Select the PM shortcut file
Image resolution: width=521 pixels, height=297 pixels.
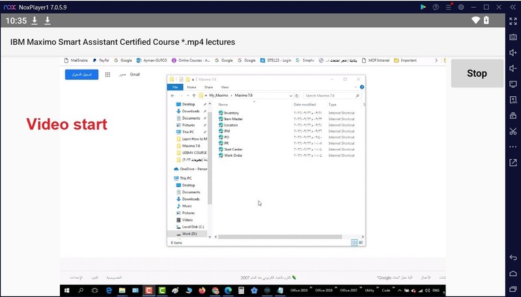224,131
